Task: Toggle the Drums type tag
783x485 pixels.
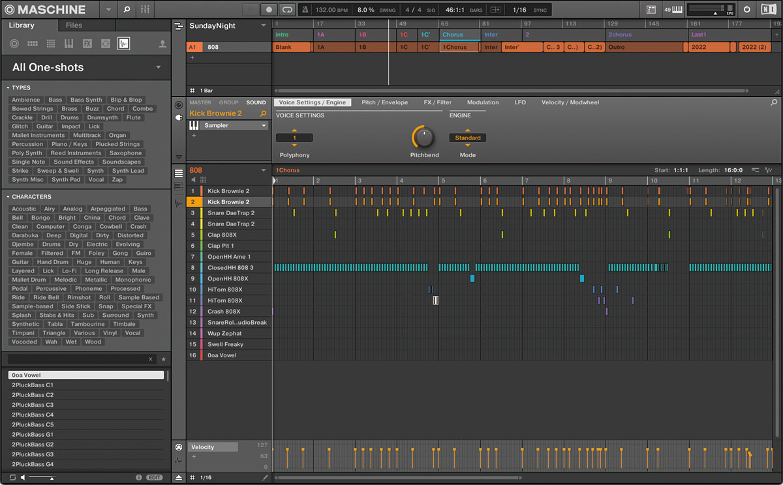Action: (69, 117)
